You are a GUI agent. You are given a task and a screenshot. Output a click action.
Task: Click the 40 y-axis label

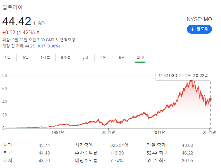click(x=5, y=102)
